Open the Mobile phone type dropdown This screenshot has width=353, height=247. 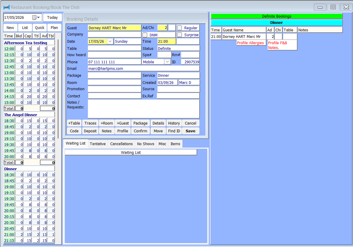coord(167,62)
